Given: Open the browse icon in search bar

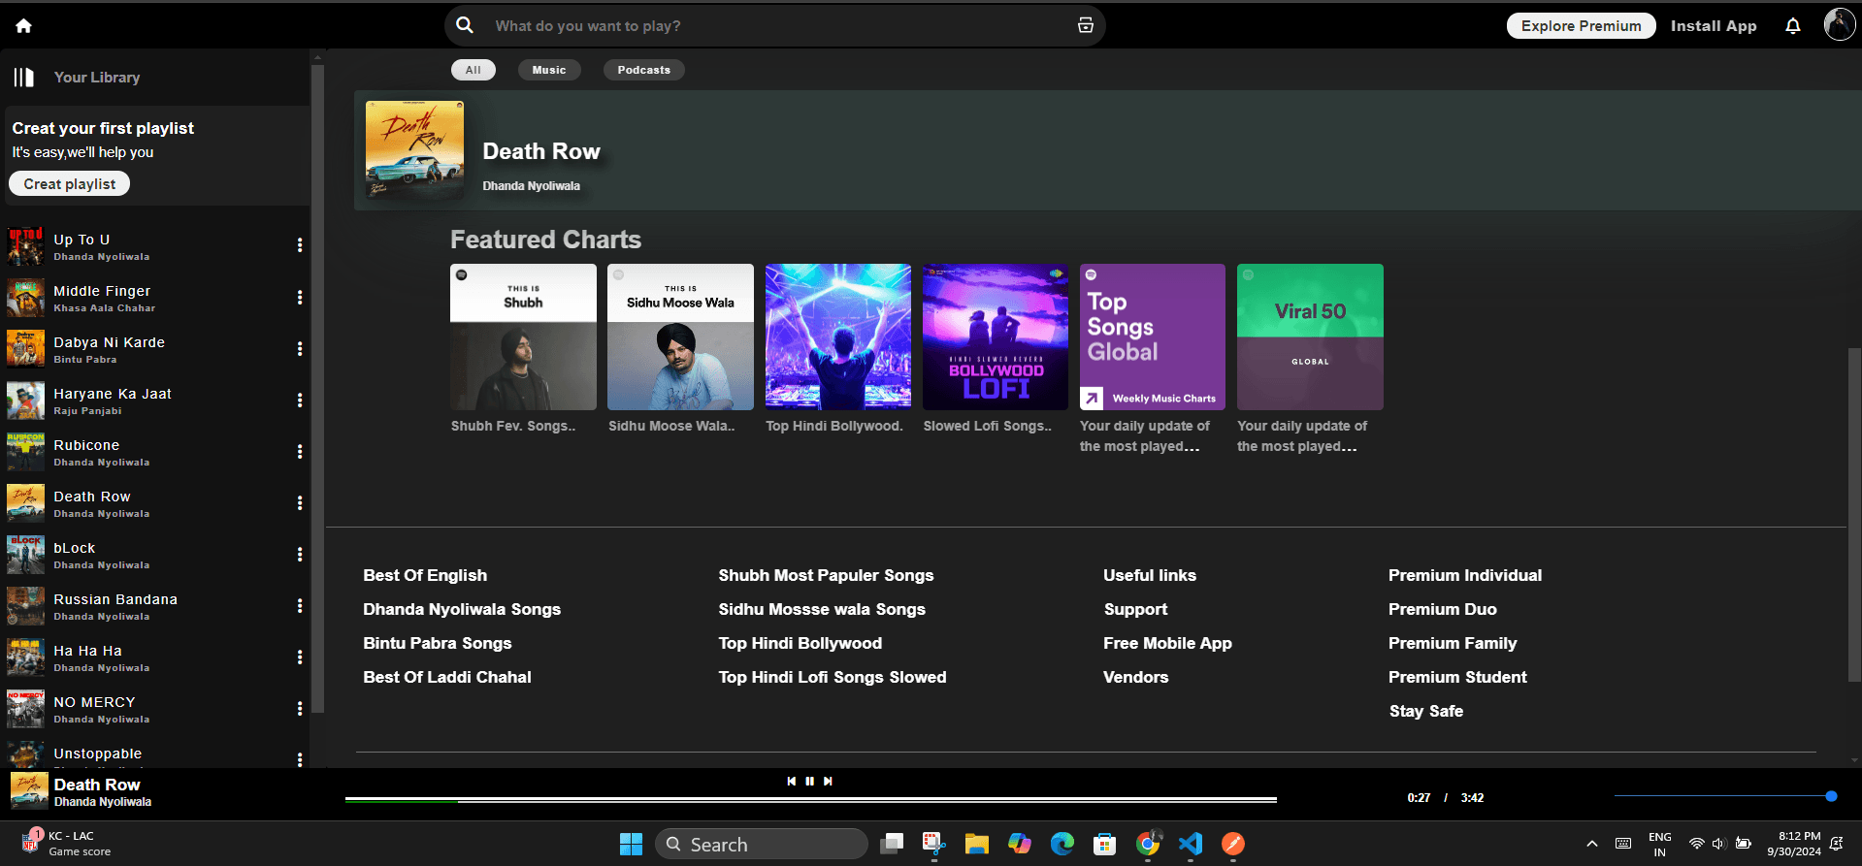Looking at the screenshot, I should click(1086, 25).
